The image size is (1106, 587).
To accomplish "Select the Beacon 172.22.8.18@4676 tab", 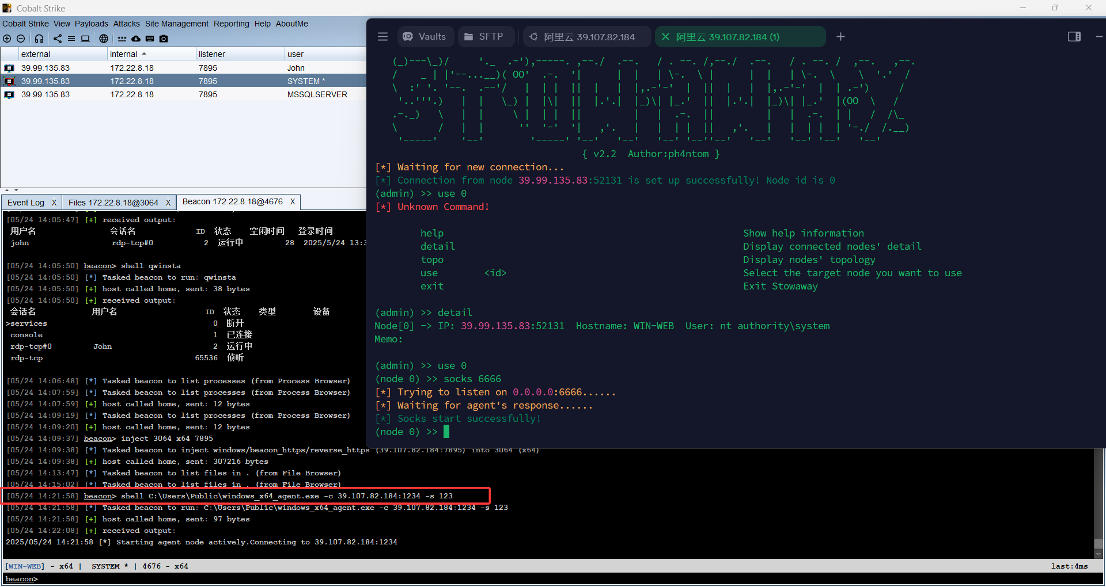I will [x=233, y=201].
